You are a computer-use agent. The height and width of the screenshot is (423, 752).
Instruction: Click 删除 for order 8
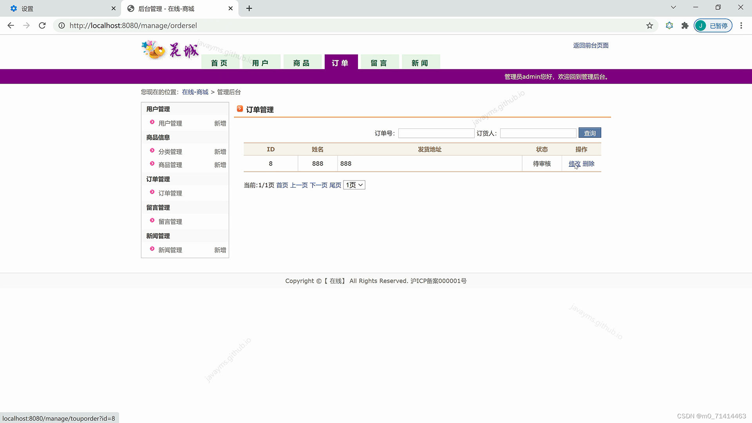pos(588,164)
